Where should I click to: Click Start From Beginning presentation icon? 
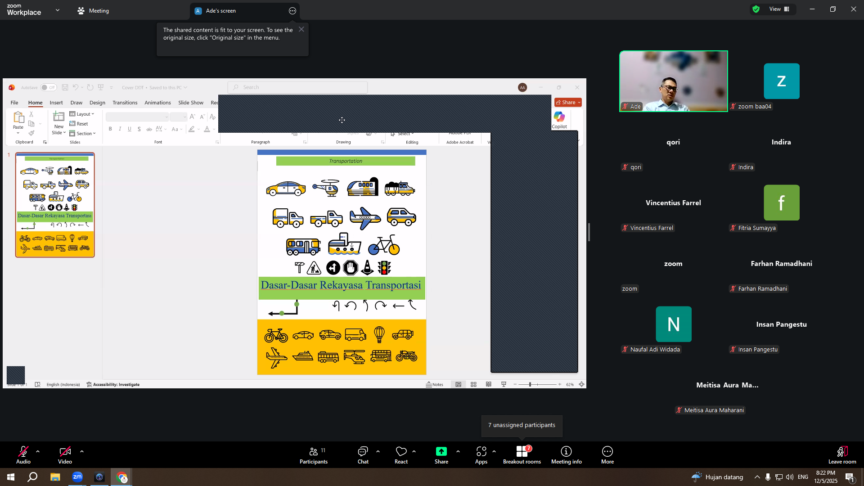pyautogui.click(x=101, y=87)
